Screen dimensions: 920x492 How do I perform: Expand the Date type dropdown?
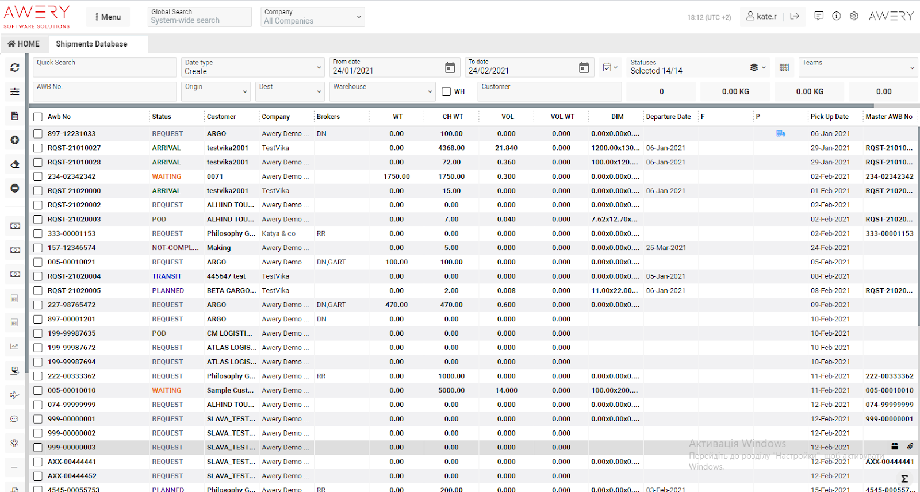pyautogui.click(x=253, y=67)
